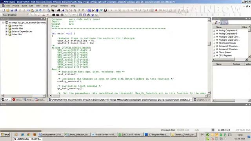Click the EN language indicator in the tray
The height and width of the screenshot is (141, 251).
202,135
